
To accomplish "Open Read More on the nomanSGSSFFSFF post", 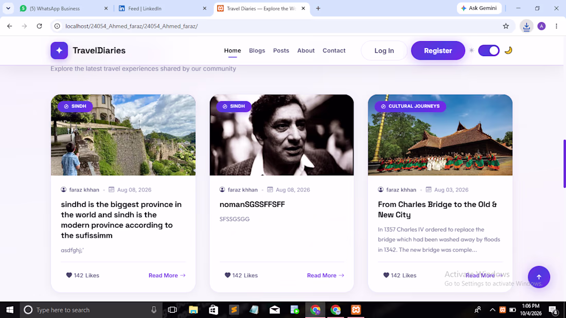I will click(326, 275).
